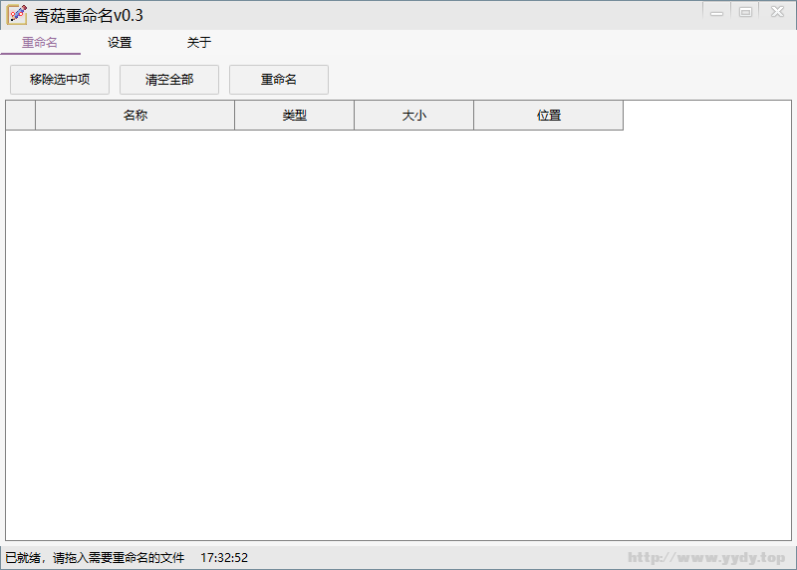797x570 pixels.
Task: Click the 香菇重命名 app icon in title bar
Action: [17, 15]
